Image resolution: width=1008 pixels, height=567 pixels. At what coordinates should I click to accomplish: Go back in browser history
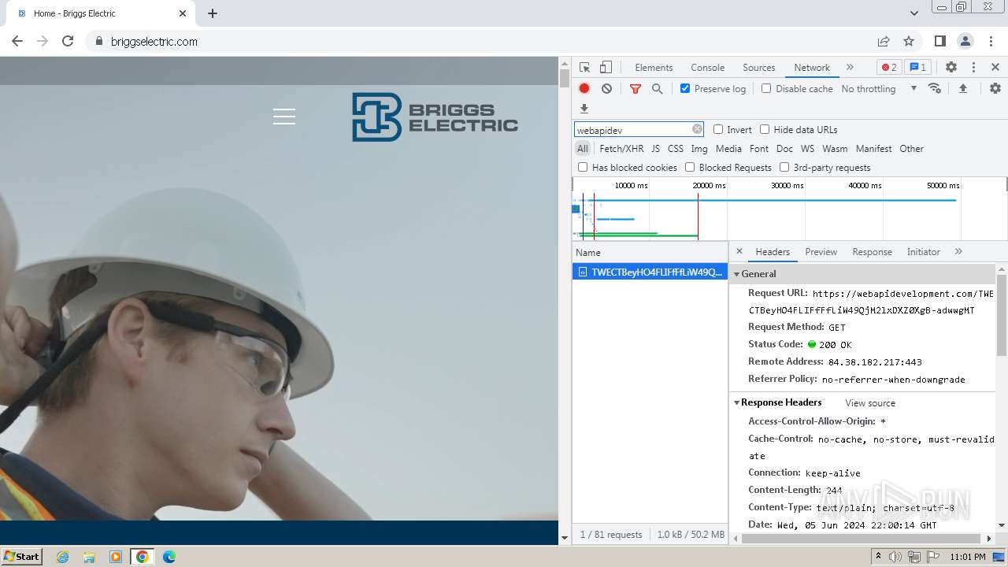(17, 41)
